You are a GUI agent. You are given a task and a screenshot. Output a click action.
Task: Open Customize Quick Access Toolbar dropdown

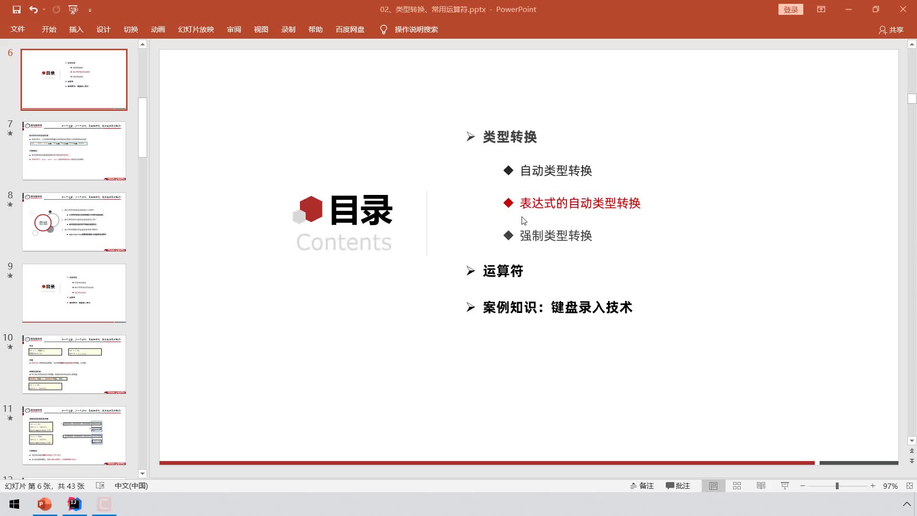click(x=90, y=10)
